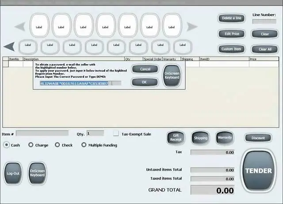Image resolution: width=283 pixels, height=204 pixels.
Task: Click the Shipping column header
Action: (x=190, y=59)
